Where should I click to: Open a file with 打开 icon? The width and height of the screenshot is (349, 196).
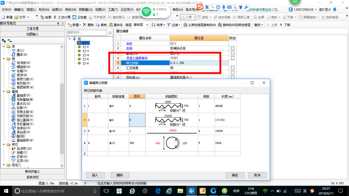click(21, 17)
